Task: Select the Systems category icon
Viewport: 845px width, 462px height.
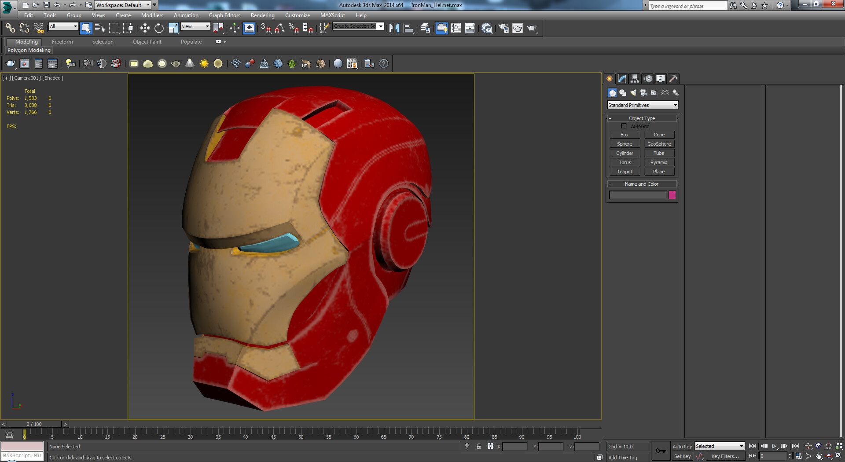Action: tap(676, 93)
